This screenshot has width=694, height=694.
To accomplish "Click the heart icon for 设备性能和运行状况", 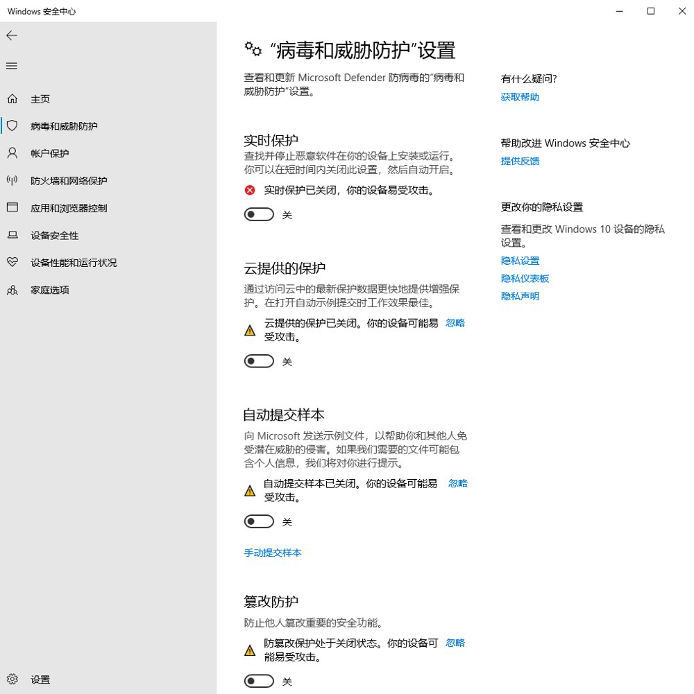I will point(12,262).
